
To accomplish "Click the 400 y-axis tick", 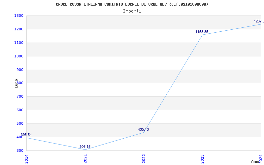I will tap(20, 137).
